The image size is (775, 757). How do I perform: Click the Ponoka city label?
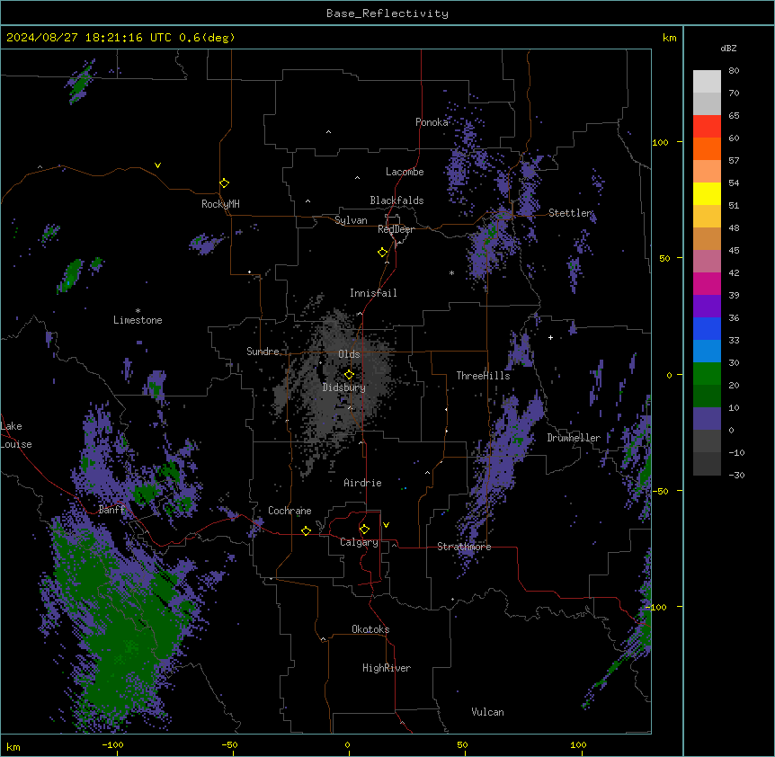pos(432,122)
